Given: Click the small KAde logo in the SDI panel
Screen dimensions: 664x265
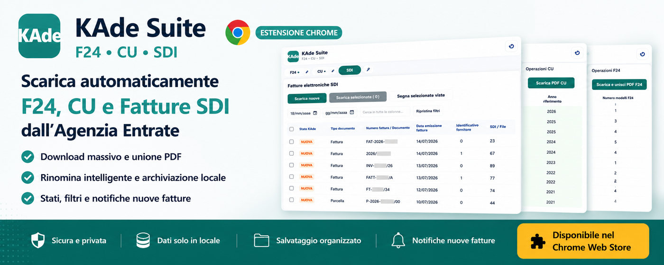Looking at the screenshot, I should click(293, 56).
